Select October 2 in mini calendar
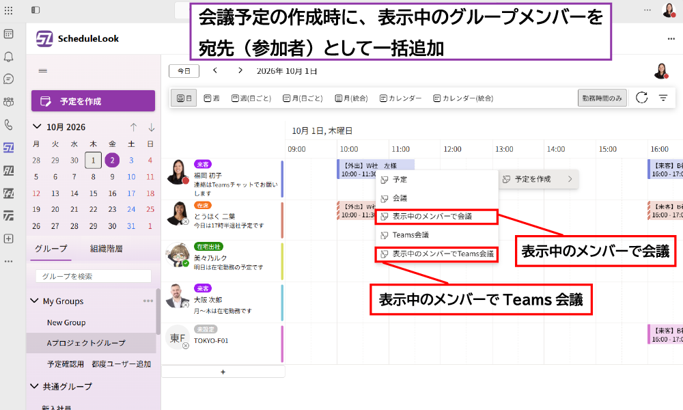Image resolution: width=683 pixels, height=410 pixels. pos(112,161)
